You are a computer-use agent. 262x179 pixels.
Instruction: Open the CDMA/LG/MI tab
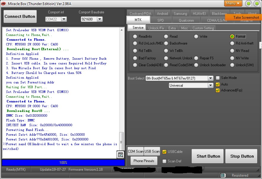217,20
